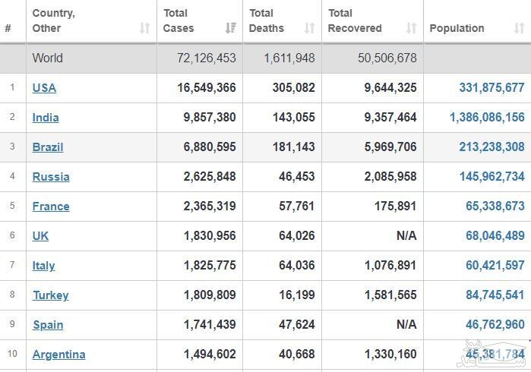Open the Spain country link
Image resolution: width=531 pixels, height=372 pixels.
48,324
